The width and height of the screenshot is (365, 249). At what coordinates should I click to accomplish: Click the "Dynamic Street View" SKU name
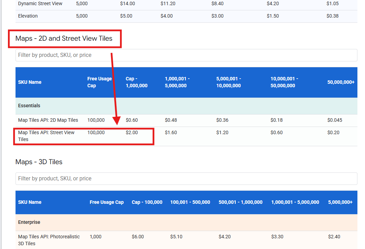[40, 4]
